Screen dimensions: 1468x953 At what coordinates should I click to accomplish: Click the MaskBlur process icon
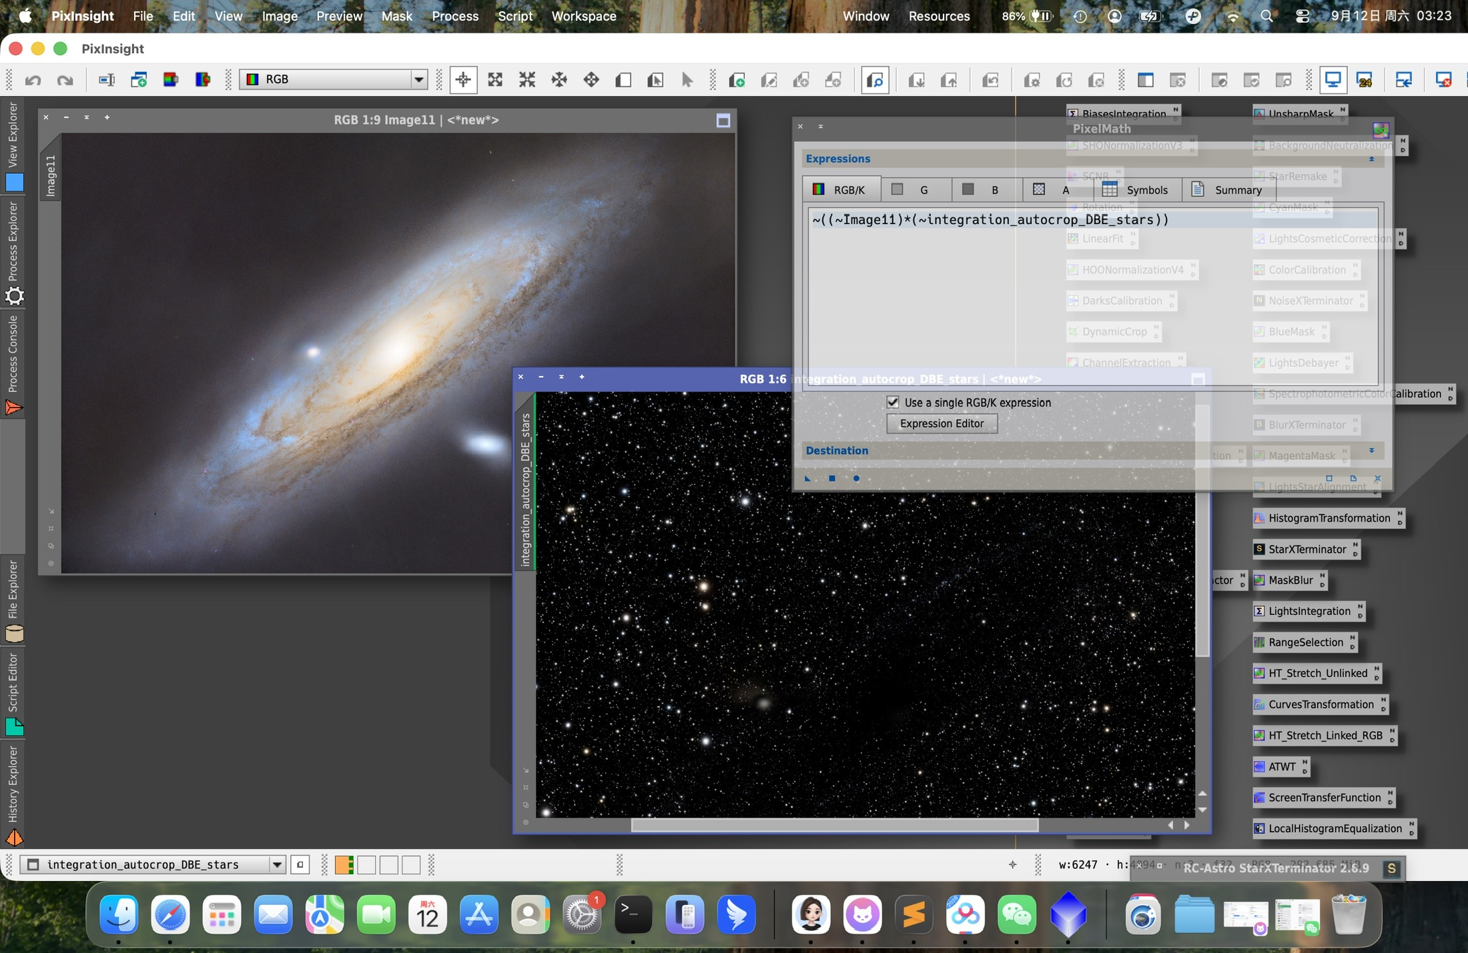click(1289, 580)
